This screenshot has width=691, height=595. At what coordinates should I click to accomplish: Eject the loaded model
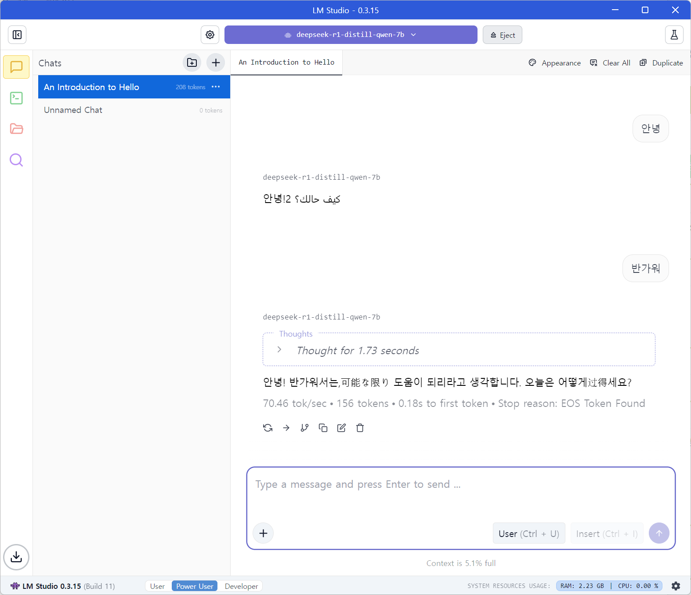(503, 35)
